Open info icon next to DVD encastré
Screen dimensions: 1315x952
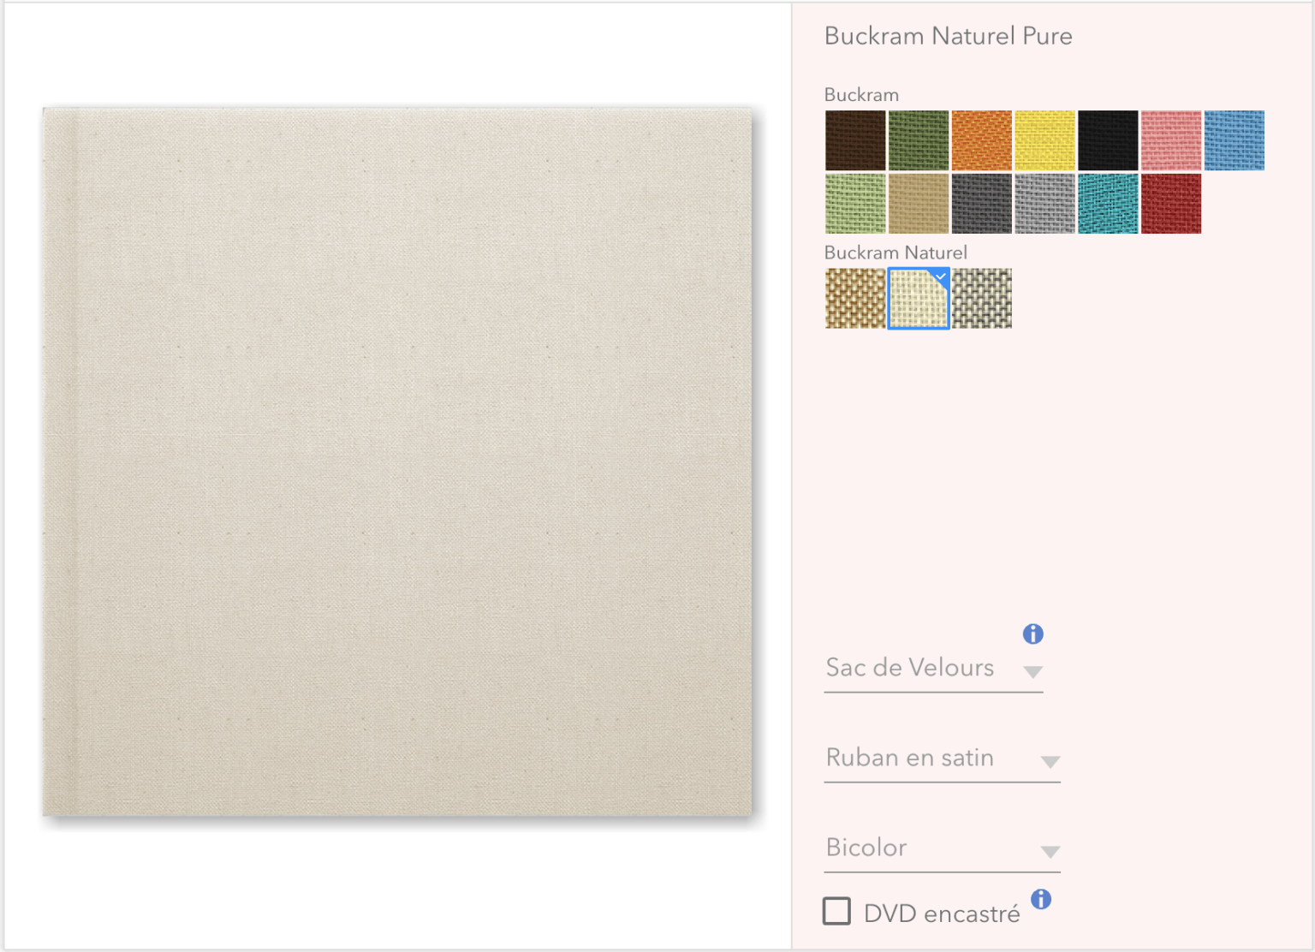pyautogui.click(x=1041, y=899)
